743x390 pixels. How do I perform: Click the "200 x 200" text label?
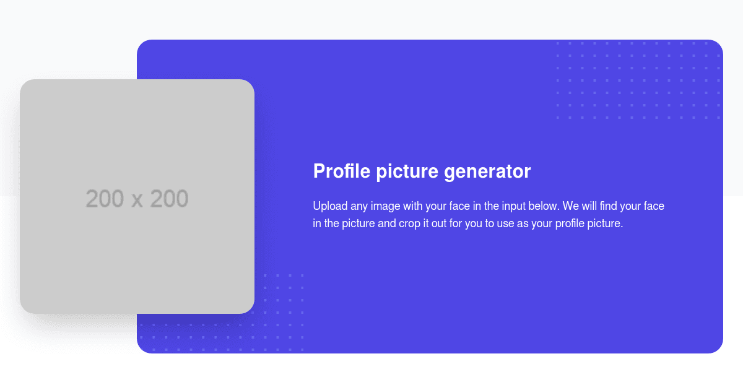coord(137,199)
